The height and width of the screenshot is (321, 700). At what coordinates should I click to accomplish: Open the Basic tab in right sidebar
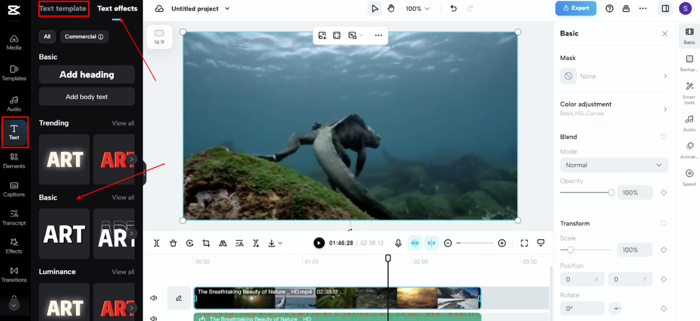tap(689, 36)
